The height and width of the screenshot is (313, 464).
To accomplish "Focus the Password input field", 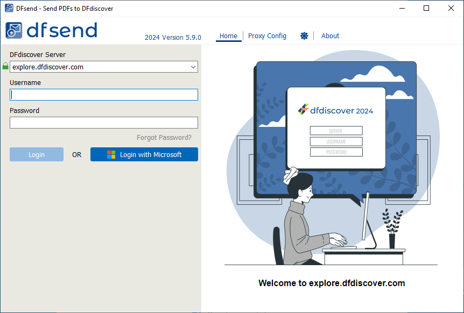I will tap(104, 123).
